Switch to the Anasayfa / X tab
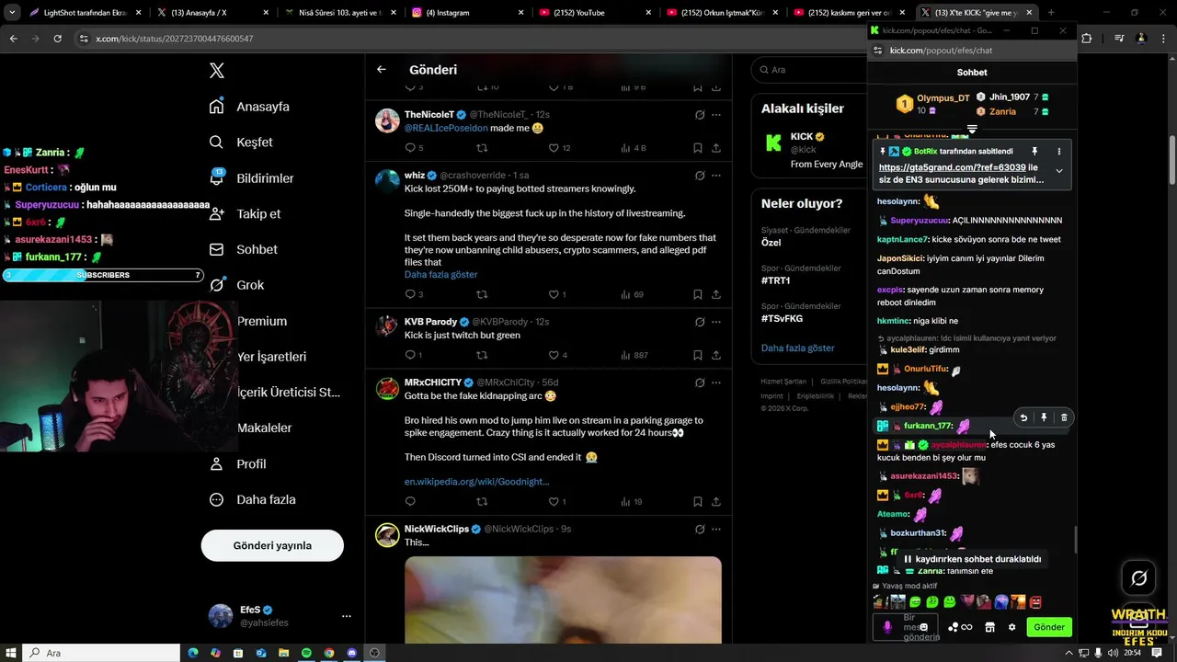The width and height of the screenshot is (1177, 662). (213, 13)
